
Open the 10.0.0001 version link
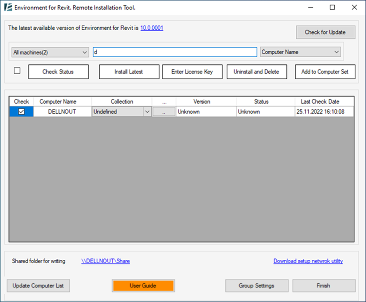(x=152, y=28)
